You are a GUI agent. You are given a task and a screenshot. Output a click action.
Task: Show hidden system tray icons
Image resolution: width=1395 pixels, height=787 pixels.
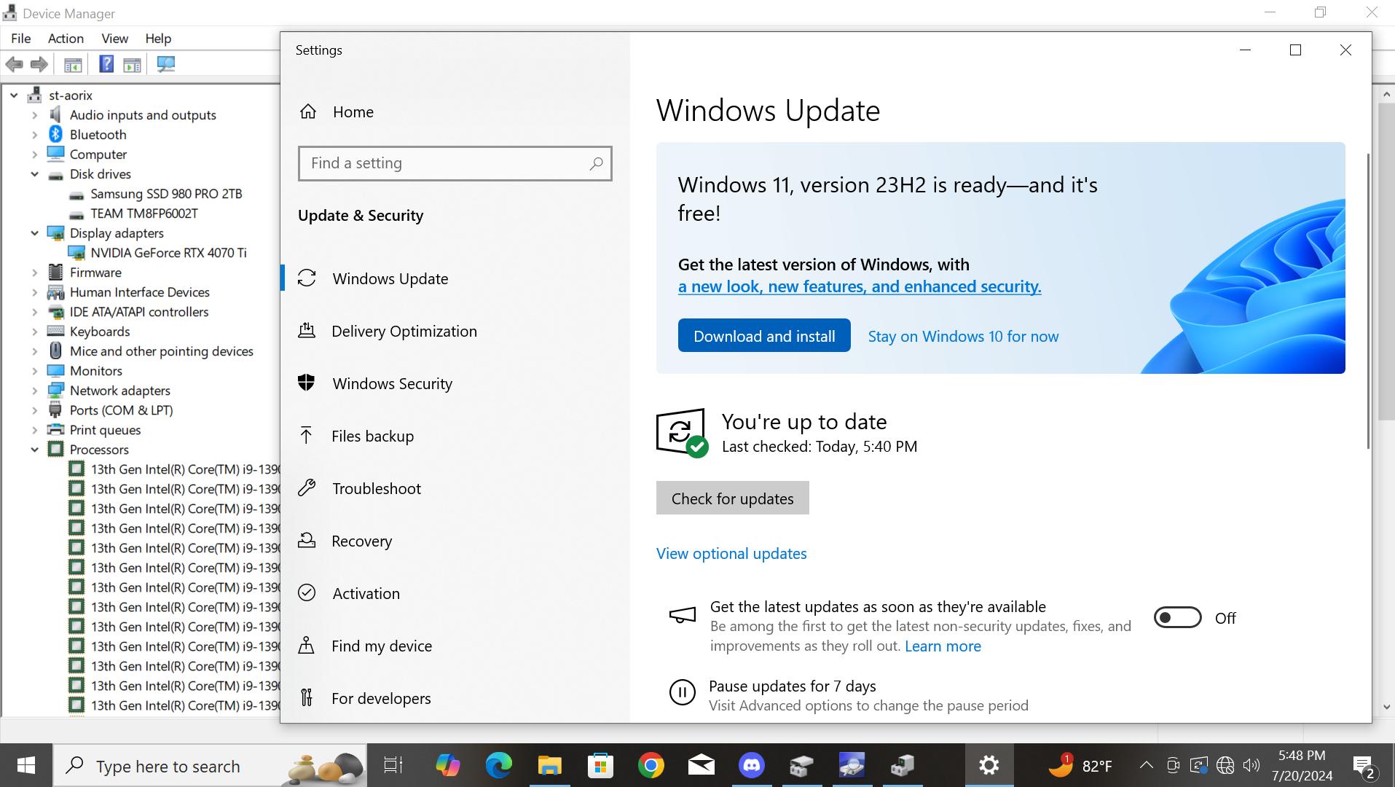click(1146, 766)
